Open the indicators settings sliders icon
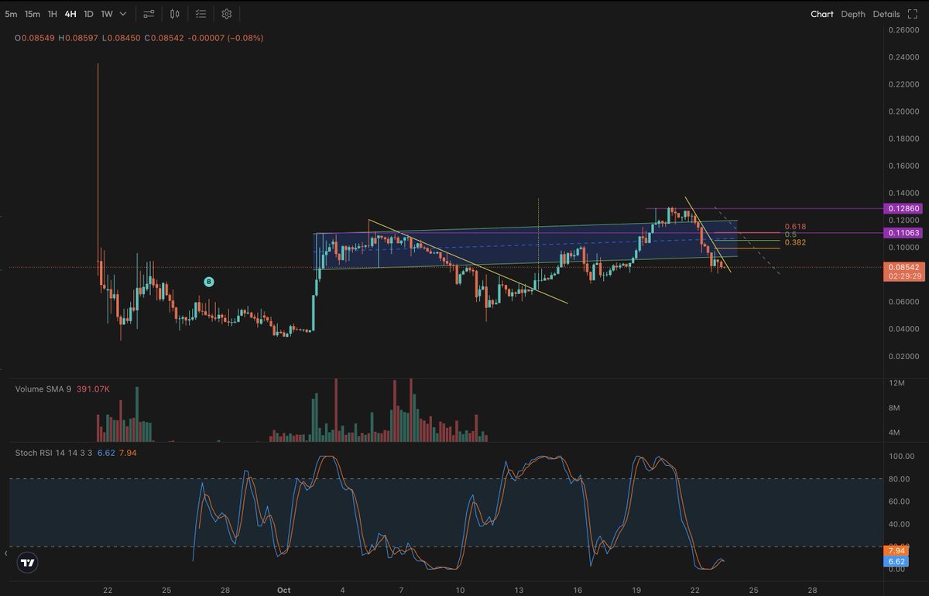This screenshot has width=929, height=596. point(149,14)
